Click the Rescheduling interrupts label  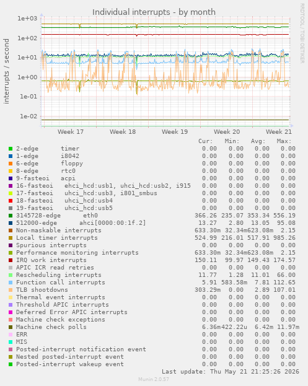[59, 275]
